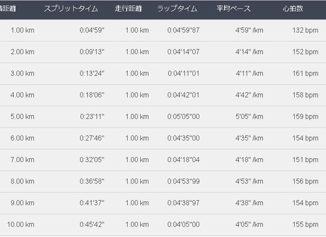Click the 4'11" /km pace cell

(x=249, y=74)
